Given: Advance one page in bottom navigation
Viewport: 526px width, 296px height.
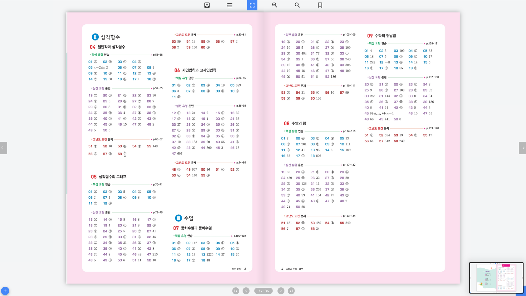Looking at the screenshot, I should pyautogui.click(x=281, y=291).
